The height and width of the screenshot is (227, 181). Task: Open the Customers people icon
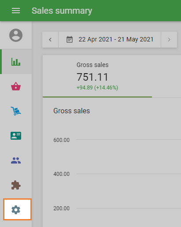click(x=16, y=160)
